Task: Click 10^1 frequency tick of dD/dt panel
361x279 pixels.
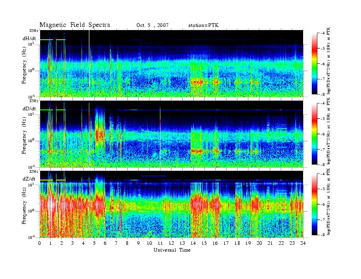Action: (x=31, y=114)
